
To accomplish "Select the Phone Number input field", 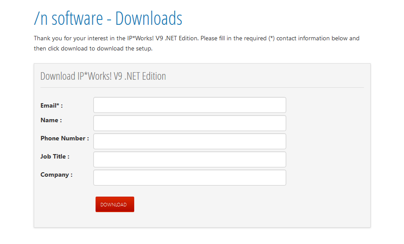I will point(190,141).
